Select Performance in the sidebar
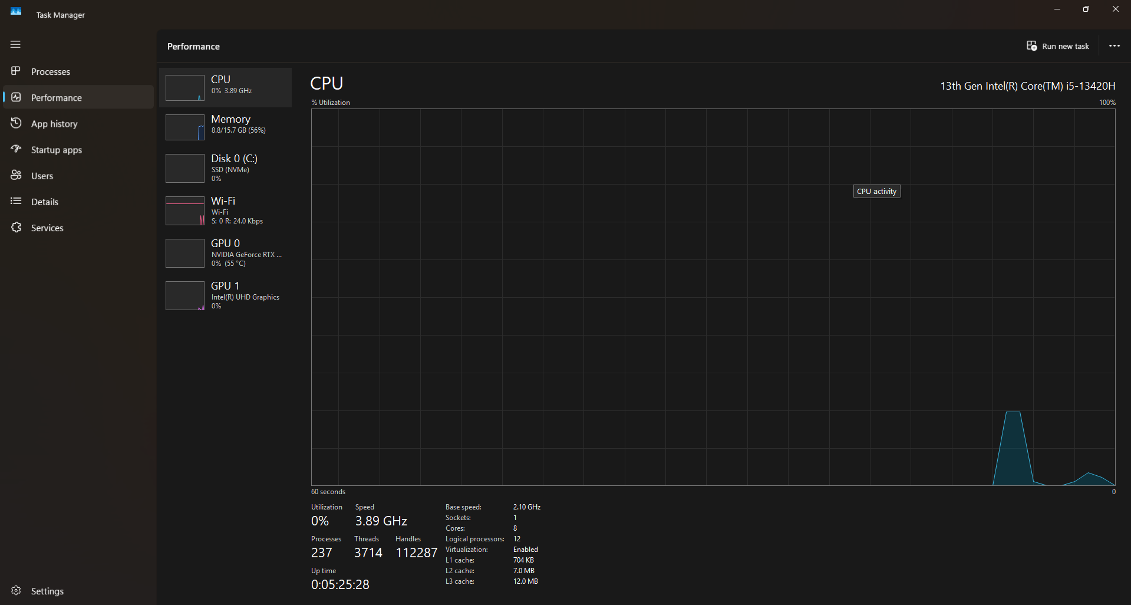The height and width of the screenshot is (605, 1131). [78, 97]
